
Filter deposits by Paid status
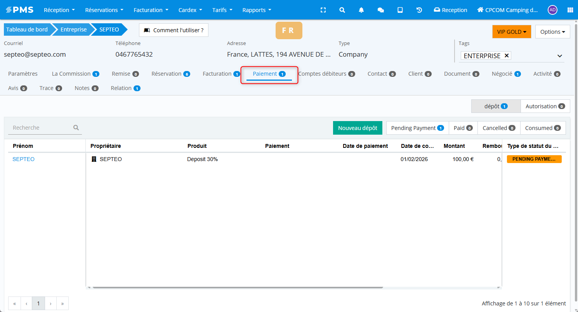463,128
